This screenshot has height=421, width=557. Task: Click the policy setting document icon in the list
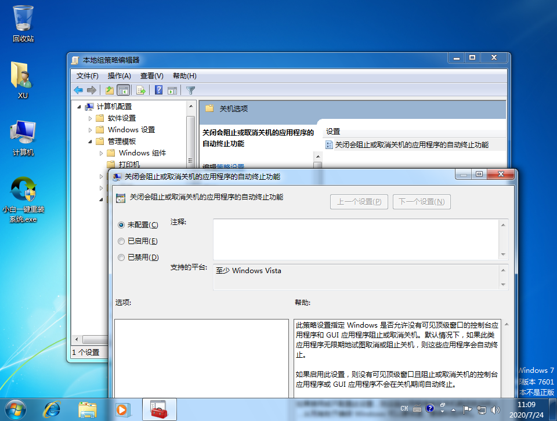click(x=329, y=145)
